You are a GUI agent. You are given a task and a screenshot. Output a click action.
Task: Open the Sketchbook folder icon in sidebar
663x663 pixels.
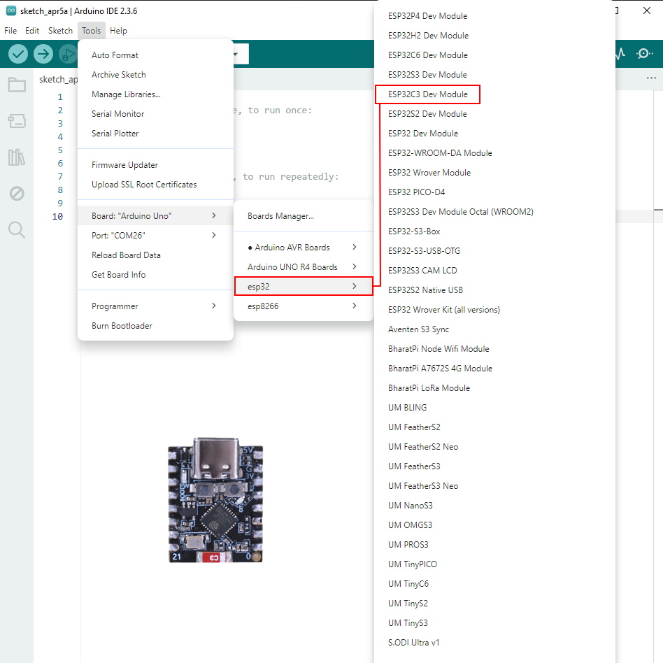pyautogui.click(x=17, y=85)
